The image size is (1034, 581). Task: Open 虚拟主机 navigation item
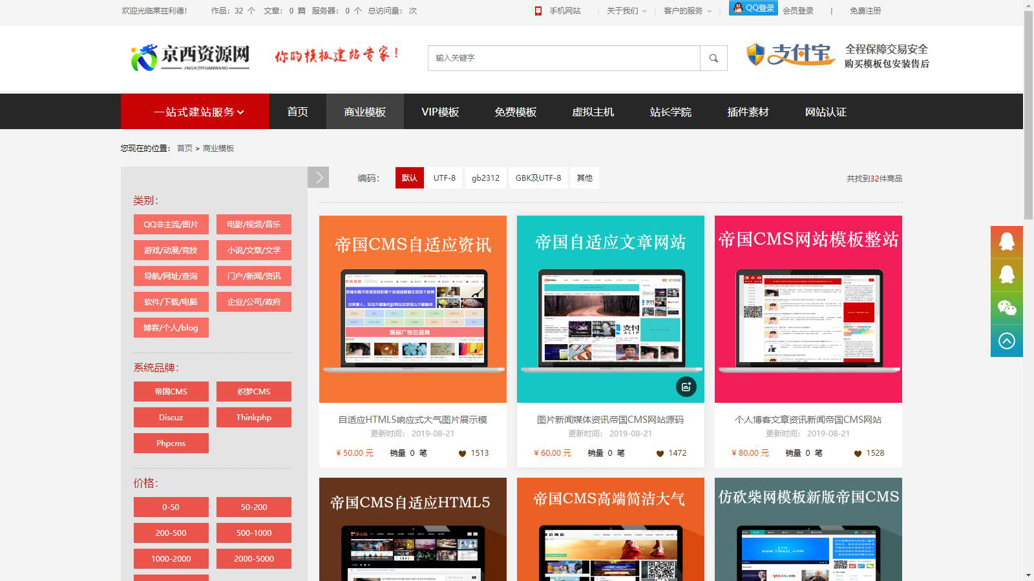[593, 112]
